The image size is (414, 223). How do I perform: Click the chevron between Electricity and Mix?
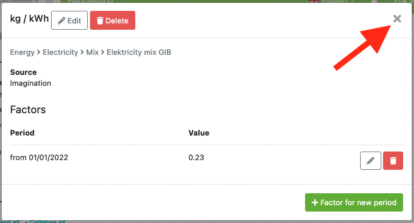(x=82, y=53)
